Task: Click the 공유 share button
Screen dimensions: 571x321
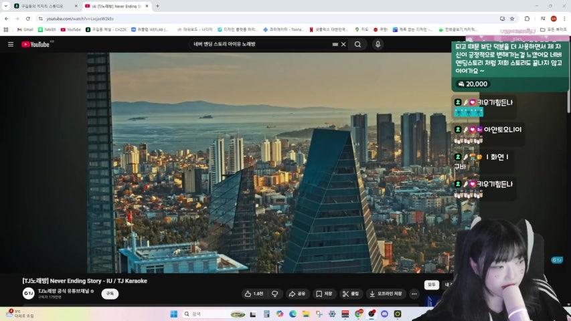Action: [x=297, y=294]
